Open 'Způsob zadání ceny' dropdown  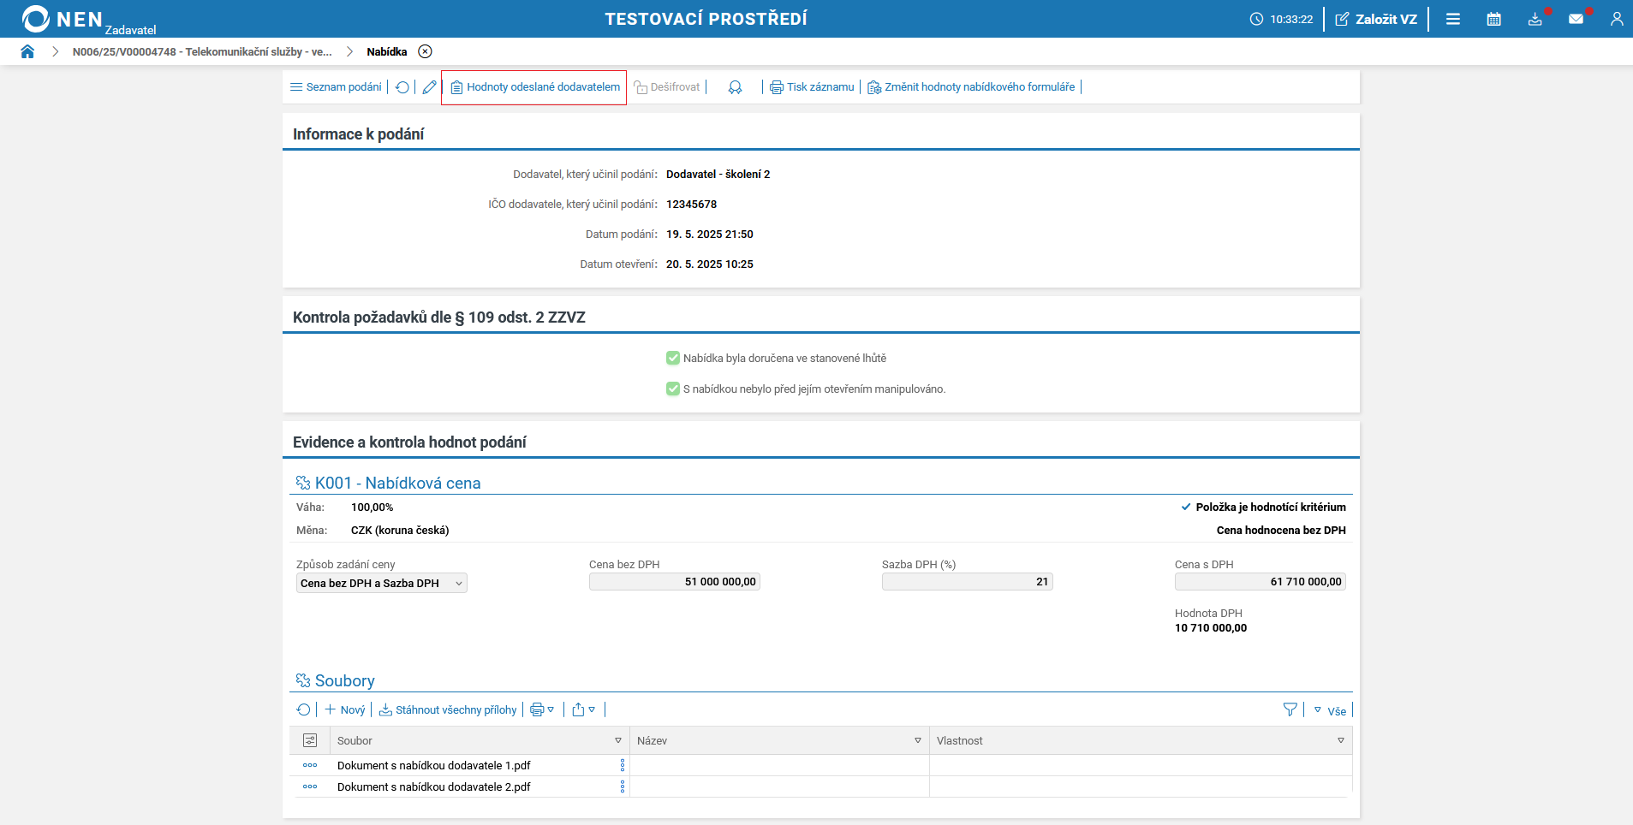click(x=381, y=584)
